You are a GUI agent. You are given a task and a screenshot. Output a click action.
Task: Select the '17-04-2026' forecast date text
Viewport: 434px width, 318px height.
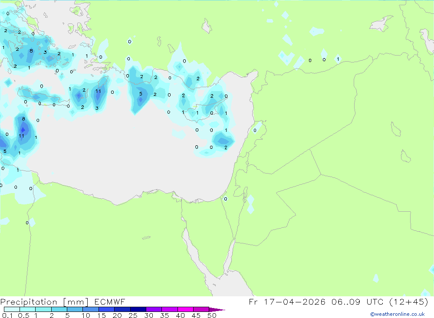point(295,302)
